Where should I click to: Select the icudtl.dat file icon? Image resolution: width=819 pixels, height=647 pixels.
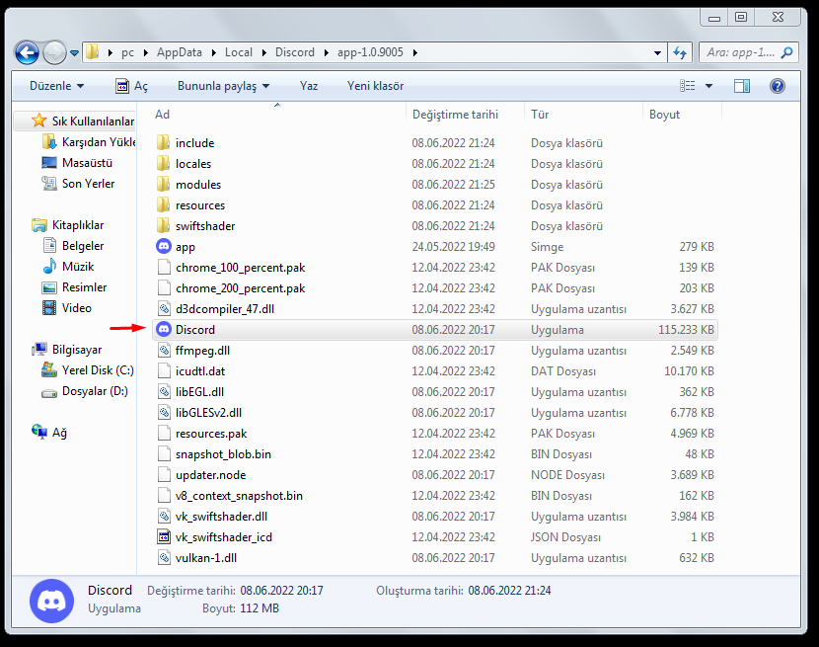[x=164, y=370]
